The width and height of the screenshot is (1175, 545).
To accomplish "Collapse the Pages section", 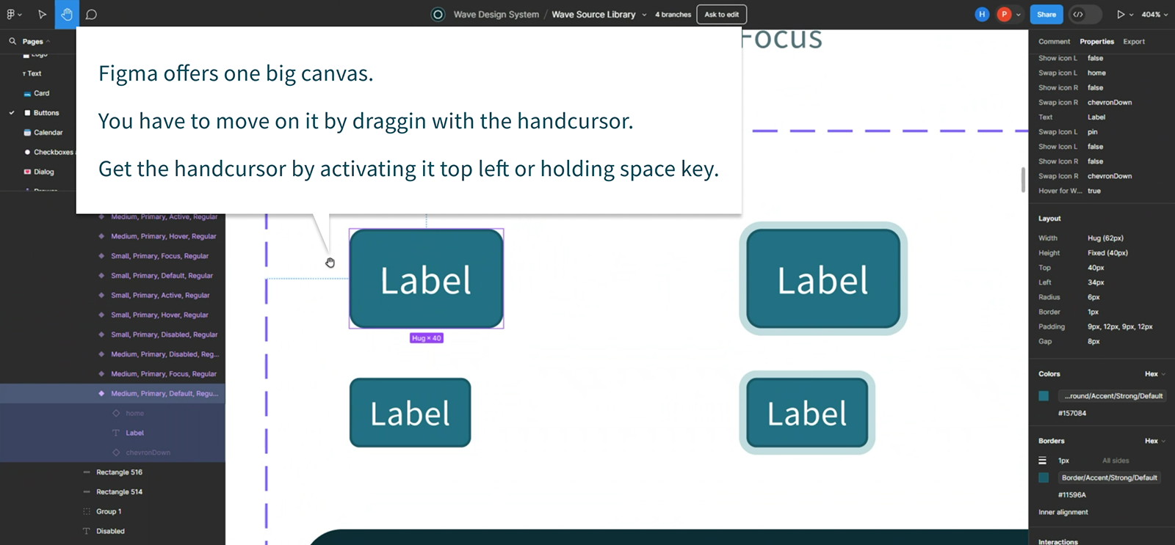I will point(48,42).
